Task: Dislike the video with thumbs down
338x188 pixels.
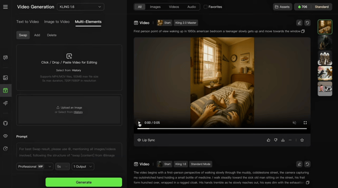Action: tap(276, 140)
